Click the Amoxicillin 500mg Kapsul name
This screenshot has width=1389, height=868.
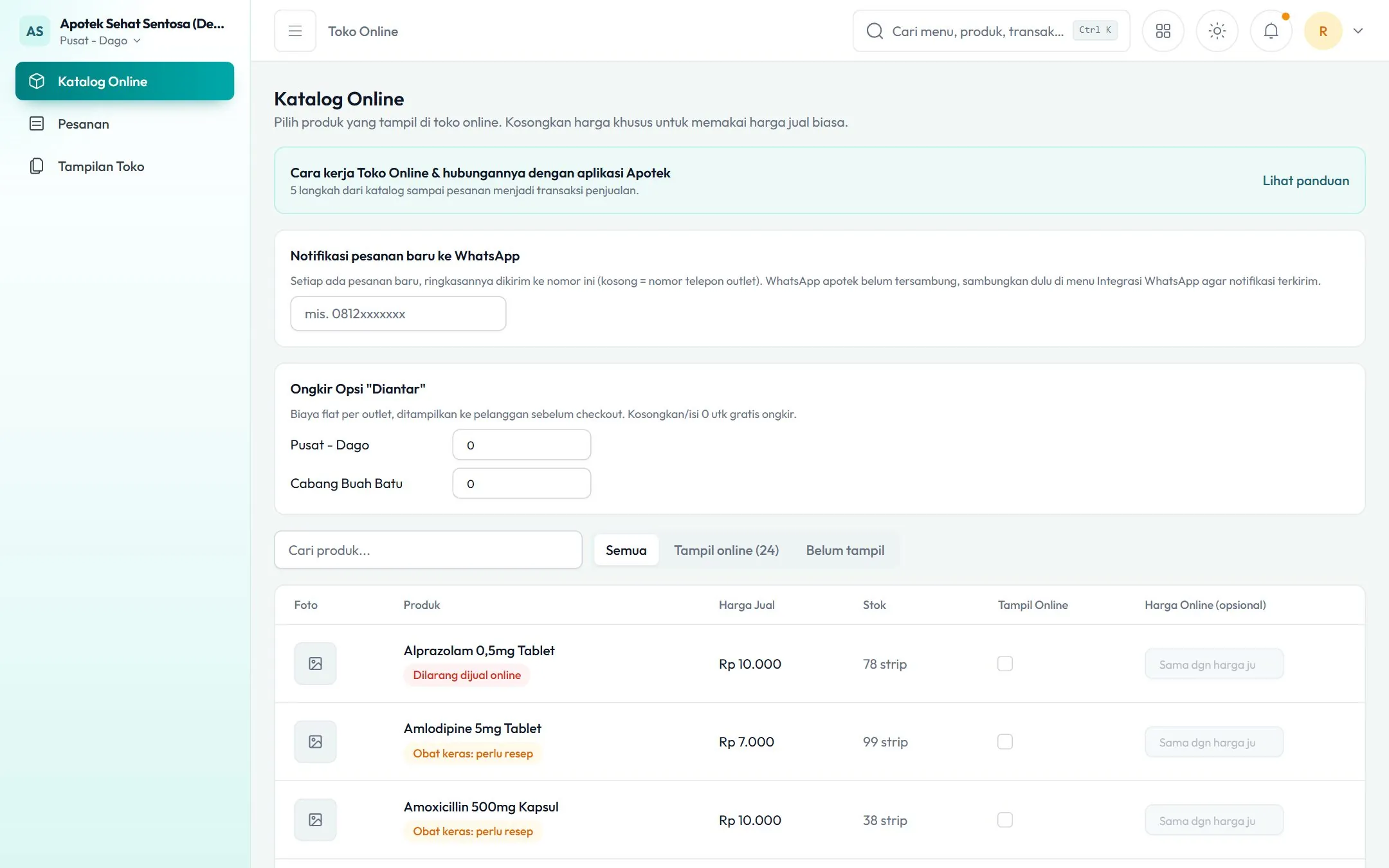(481, 806)
